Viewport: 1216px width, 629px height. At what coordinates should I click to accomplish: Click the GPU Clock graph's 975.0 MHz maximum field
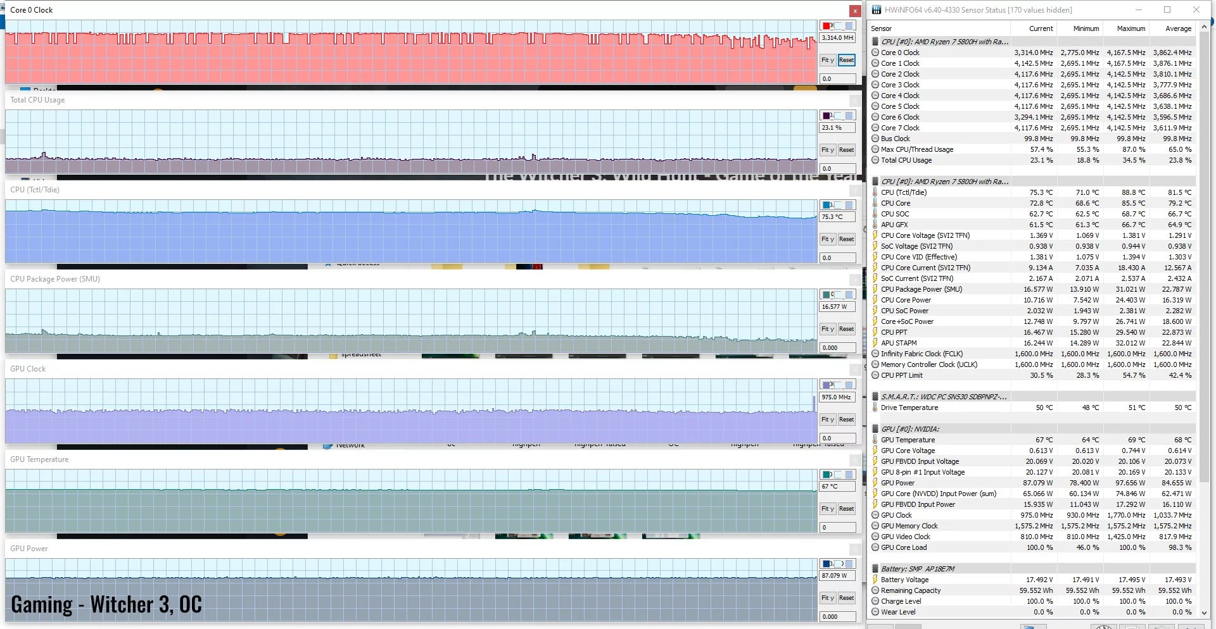click(837, 397)
